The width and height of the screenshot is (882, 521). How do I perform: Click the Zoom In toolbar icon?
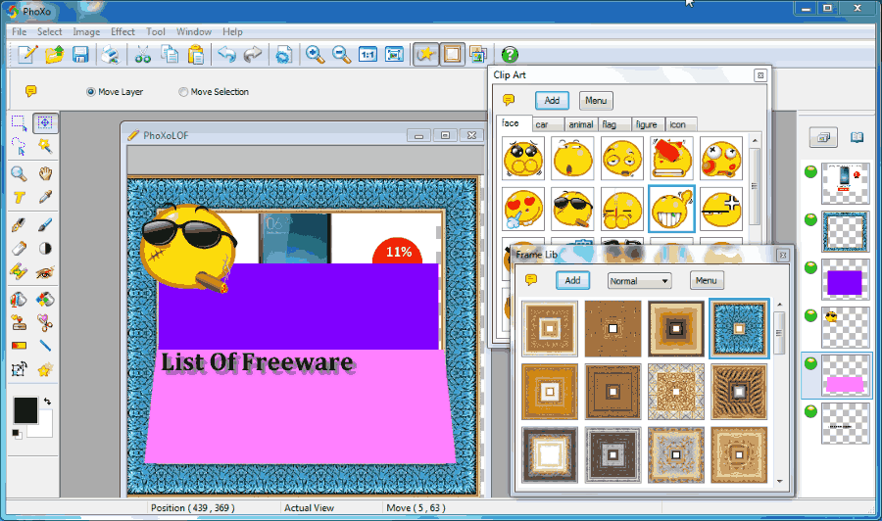point(315,55)
